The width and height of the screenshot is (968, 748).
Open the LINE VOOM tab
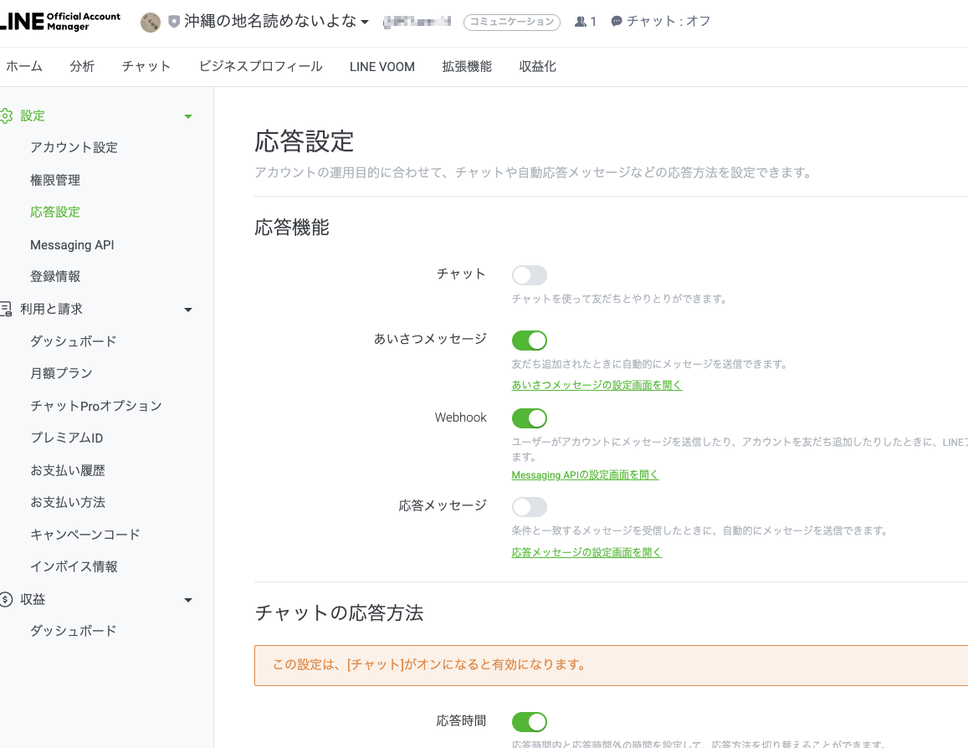click(x=382, y=66)
